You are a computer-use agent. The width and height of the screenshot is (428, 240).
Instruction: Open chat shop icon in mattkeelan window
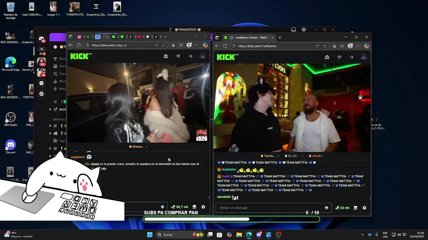(355, 208)
